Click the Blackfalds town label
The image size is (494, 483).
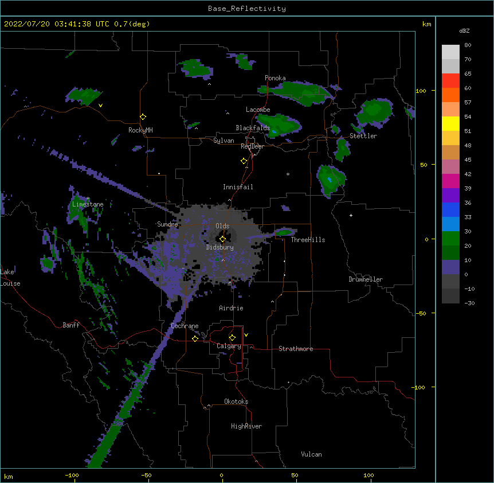[x=253, y=128]
